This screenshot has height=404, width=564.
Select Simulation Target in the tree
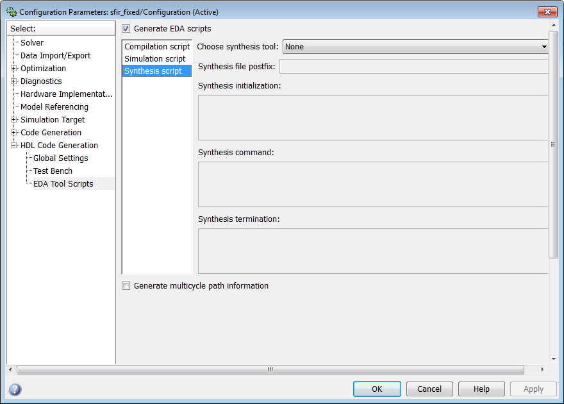(53, 119)
